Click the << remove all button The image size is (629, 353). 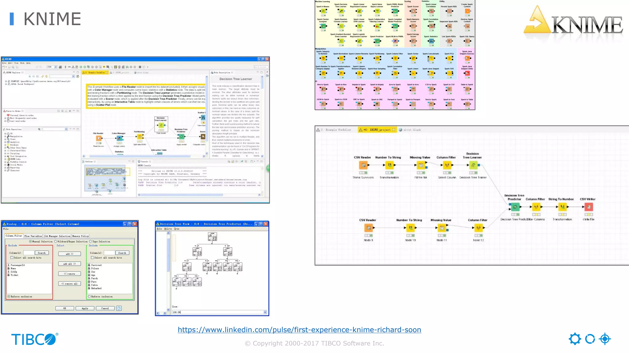pyautogui.click(x=70, y=284)
